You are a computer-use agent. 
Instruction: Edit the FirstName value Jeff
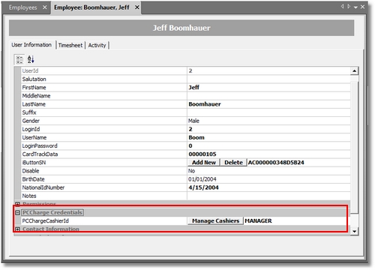(x=268, y=88)
